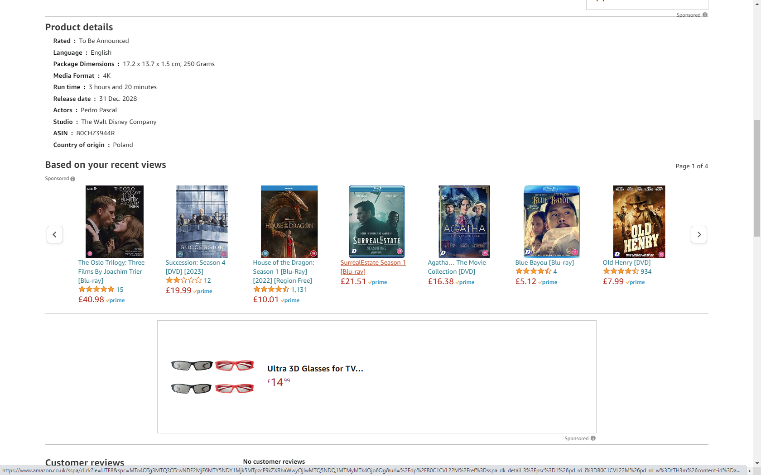Open House of the Dragon Season 1 link
This screenshot has width=761, height=475.
point(284,271)
